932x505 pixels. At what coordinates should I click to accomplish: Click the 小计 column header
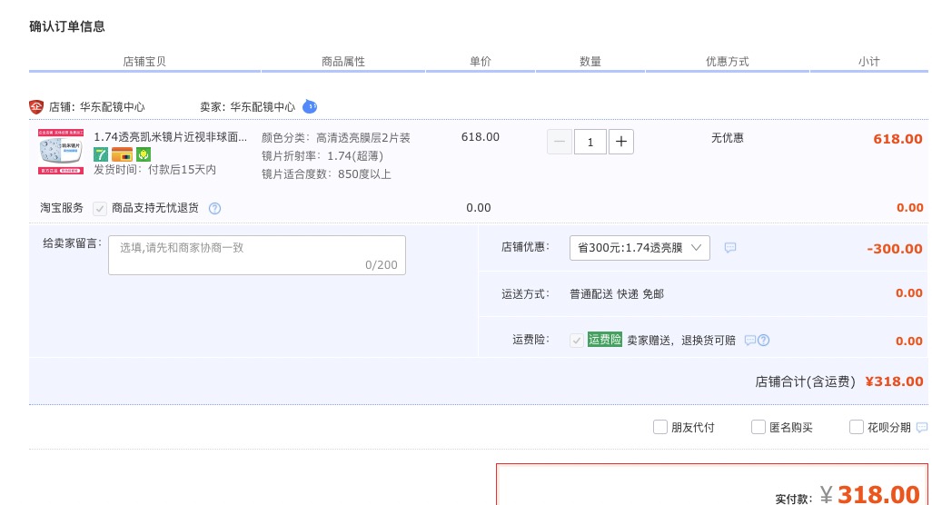(868, 62)
